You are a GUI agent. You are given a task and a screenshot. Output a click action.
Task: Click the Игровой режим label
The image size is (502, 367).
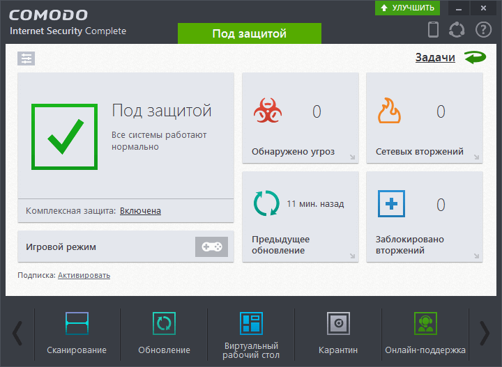tap(61, 247)
